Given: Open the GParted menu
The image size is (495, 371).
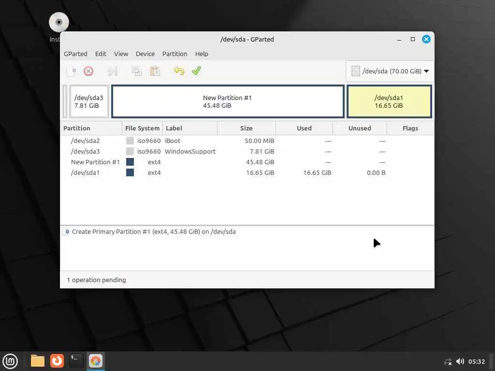Looking at the screenshot, I should pyautogui.click(x=75, y=54).
